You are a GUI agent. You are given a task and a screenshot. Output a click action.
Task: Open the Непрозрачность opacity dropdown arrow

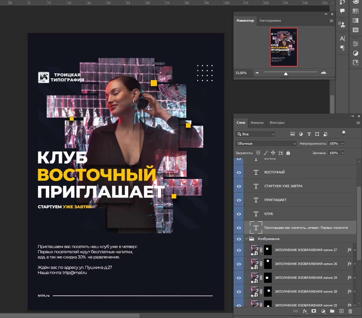coord(343,143)
